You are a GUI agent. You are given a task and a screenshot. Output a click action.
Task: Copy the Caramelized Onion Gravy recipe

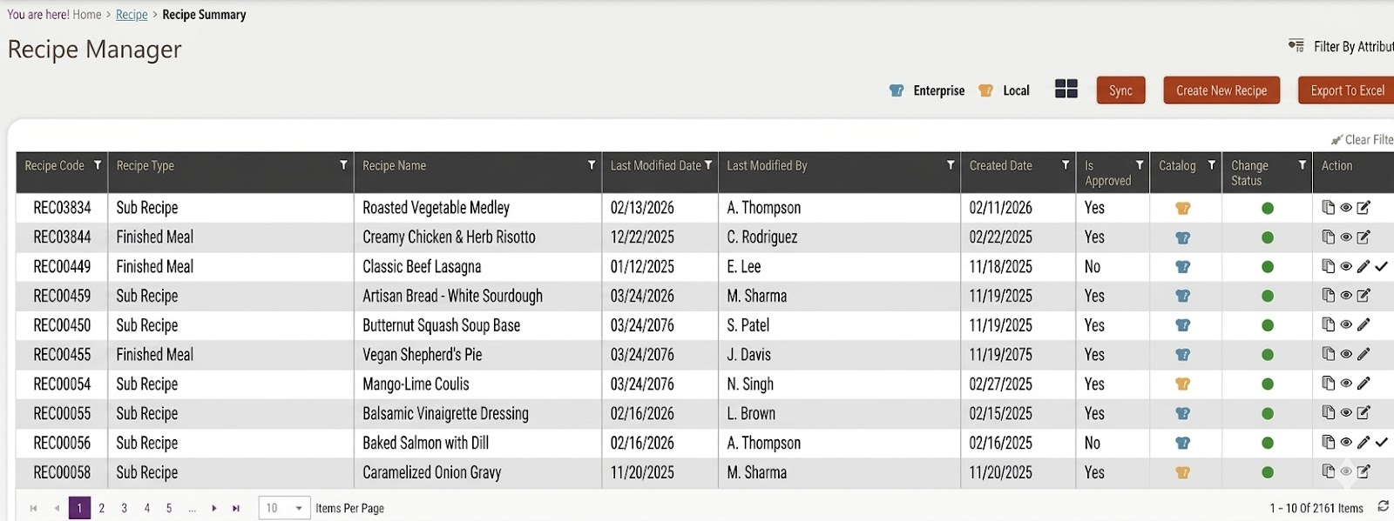(x=1328, y=471)
